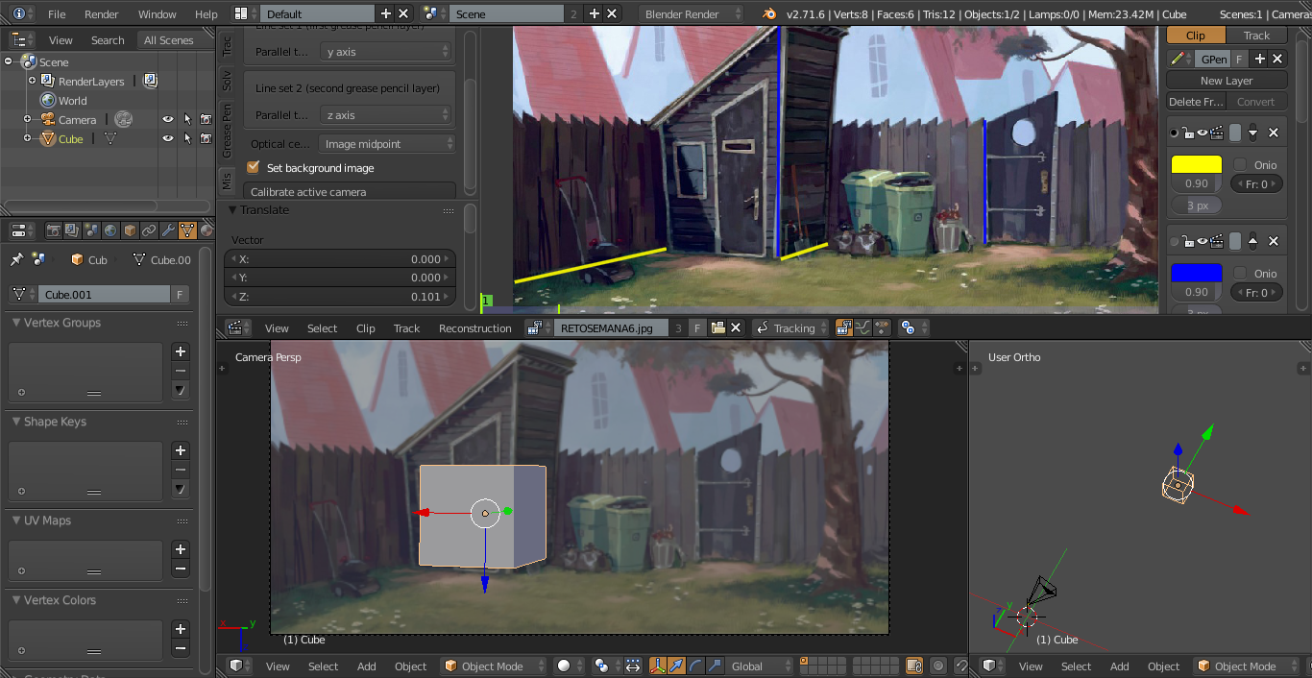Open the Mesh Data properties tab (triangle icon)

tap(187, 230)
